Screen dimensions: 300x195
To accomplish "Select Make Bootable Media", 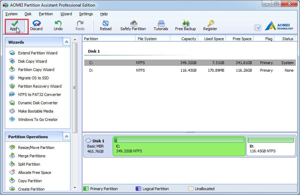I will (x=36, y=111).
